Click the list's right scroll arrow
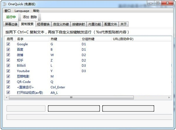This screenshot has width=176, height=130. 169,98
